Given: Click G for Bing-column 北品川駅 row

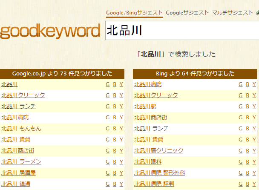Looking at the screenshot, I should [241, 107].
